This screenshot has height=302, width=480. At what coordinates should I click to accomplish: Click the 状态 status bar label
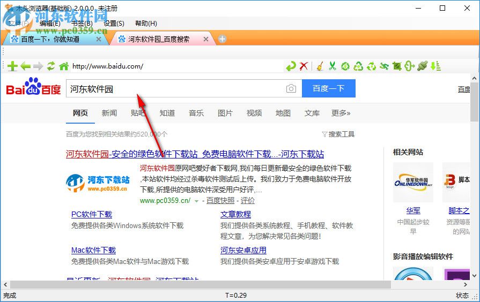coord(462,295)
